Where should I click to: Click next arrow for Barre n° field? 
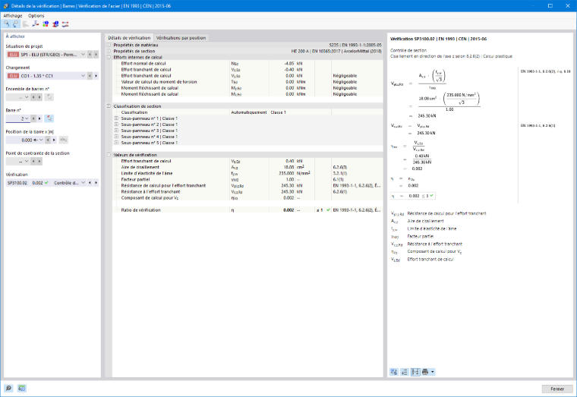point(39,118)
